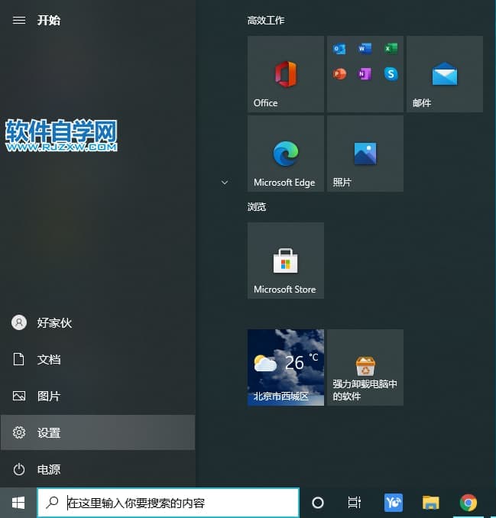This screenshot has width=496, height=518.
Task: Open the 照片 (Photos) tile
Action: click(x=365, y=154)
